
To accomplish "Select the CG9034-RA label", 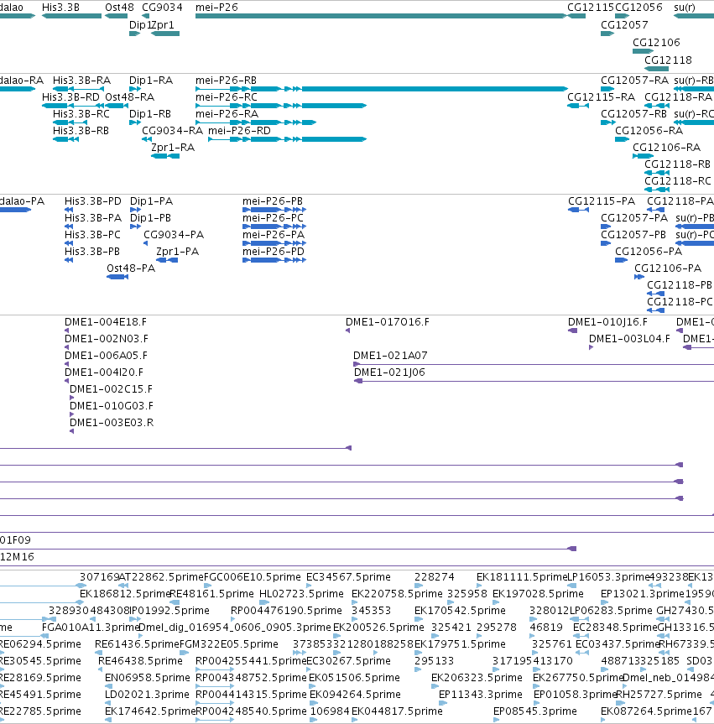I will pyautogui.click(x=172, y=131).
